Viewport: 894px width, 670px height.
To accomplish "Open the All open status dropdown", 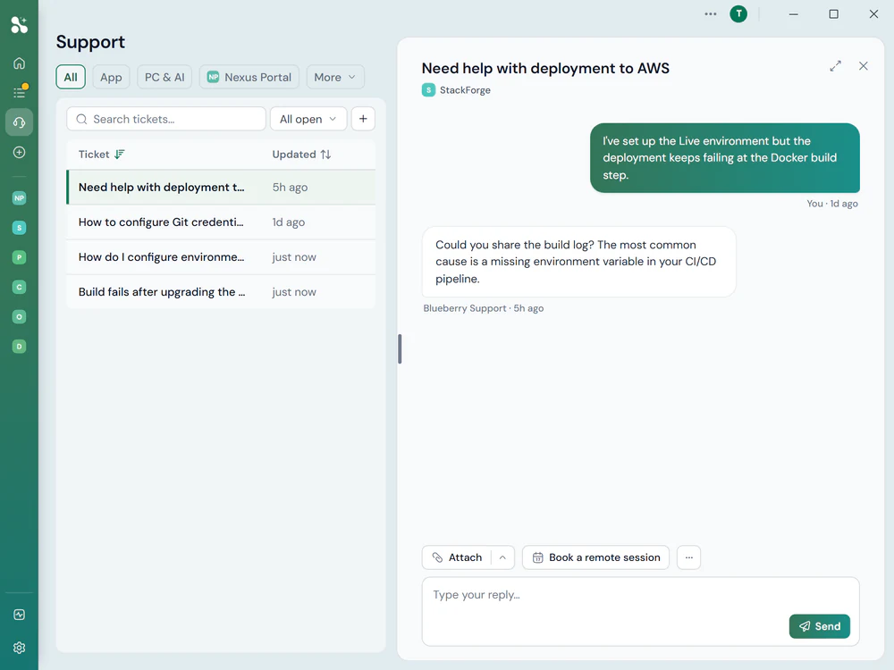I will tap(308, 119).
